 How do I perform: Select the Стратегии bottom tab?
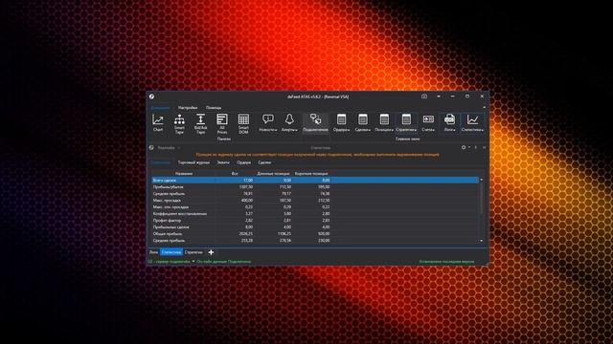point(193,252)
